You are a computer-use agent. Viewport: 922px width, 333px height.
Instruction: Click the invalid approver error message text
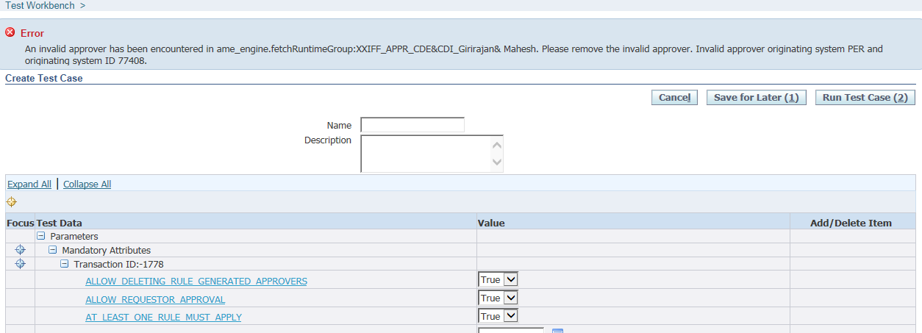point(454,55)
